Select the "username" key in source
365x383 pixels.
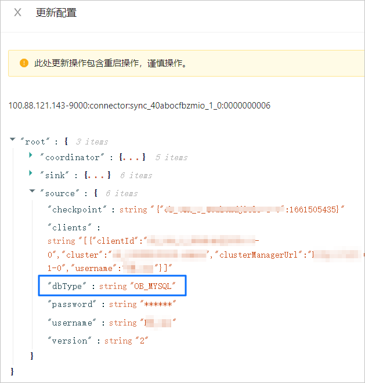click(71, 323)
